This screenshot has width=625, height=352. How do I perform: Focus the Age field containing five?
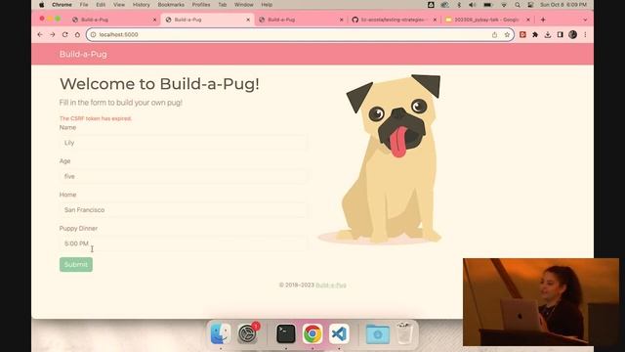point(183,176)
